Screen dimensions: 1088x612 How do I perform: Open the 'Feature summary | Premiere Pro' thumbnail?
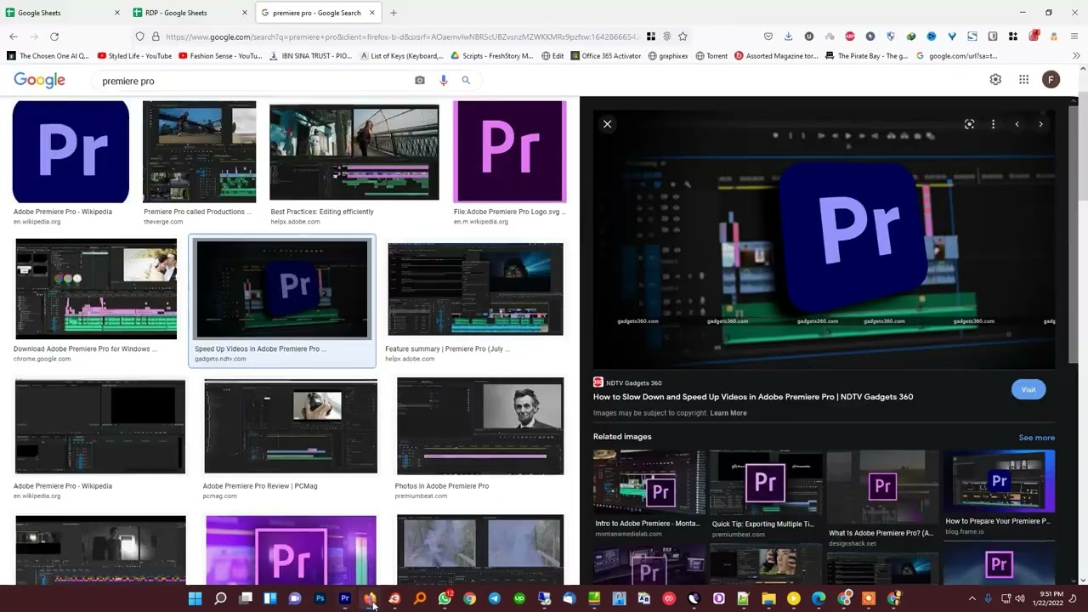point(475,289)
